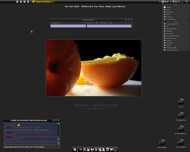Screen dimensions: 190x152
Task: Select contact Sambuca in the list
Action: click(x=169, y=17)
